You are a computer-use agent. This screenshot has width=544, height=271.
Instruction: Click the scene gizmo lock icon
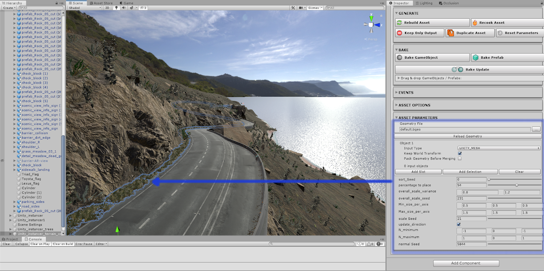click(x=381, y=16)
